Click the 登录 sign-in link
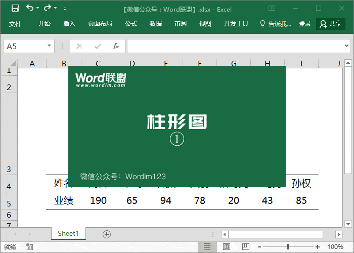354x253 pixels. [305, 24]
